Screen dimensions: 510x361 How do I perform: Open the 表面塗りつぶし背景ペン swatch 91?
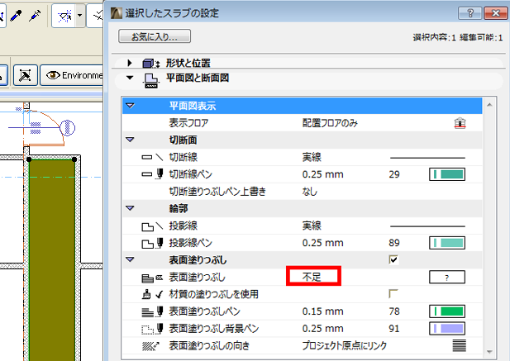pos(447,328)
